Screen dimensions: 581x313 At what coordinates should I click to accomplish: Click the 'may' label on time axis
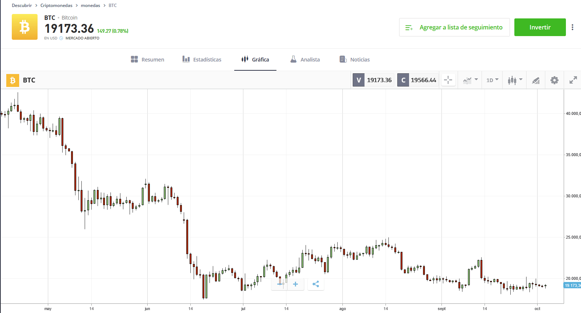pyautogui.click(x=48, y=309)
